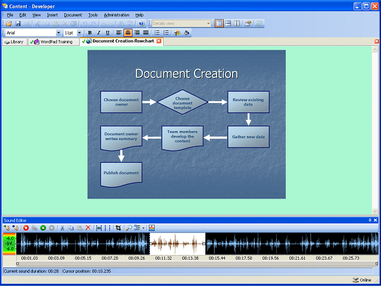Open the Help question mark icon
This screenshot has height=286, width=381.
(142, 24)
